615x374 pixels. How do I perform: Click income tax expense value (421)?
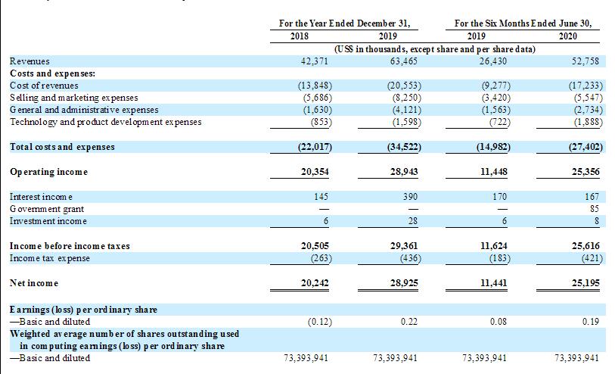[x=592, y=258]
